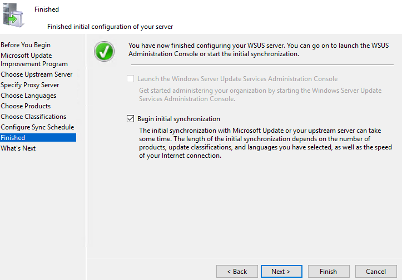Go to What's Next step
Screen dimensions: 402x280
pyautogui.click(x=18, y=148)
